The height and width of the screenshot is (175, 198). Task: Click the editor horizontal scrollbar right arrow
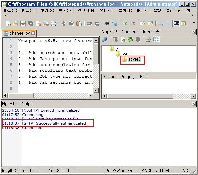[x=91, y=96]
